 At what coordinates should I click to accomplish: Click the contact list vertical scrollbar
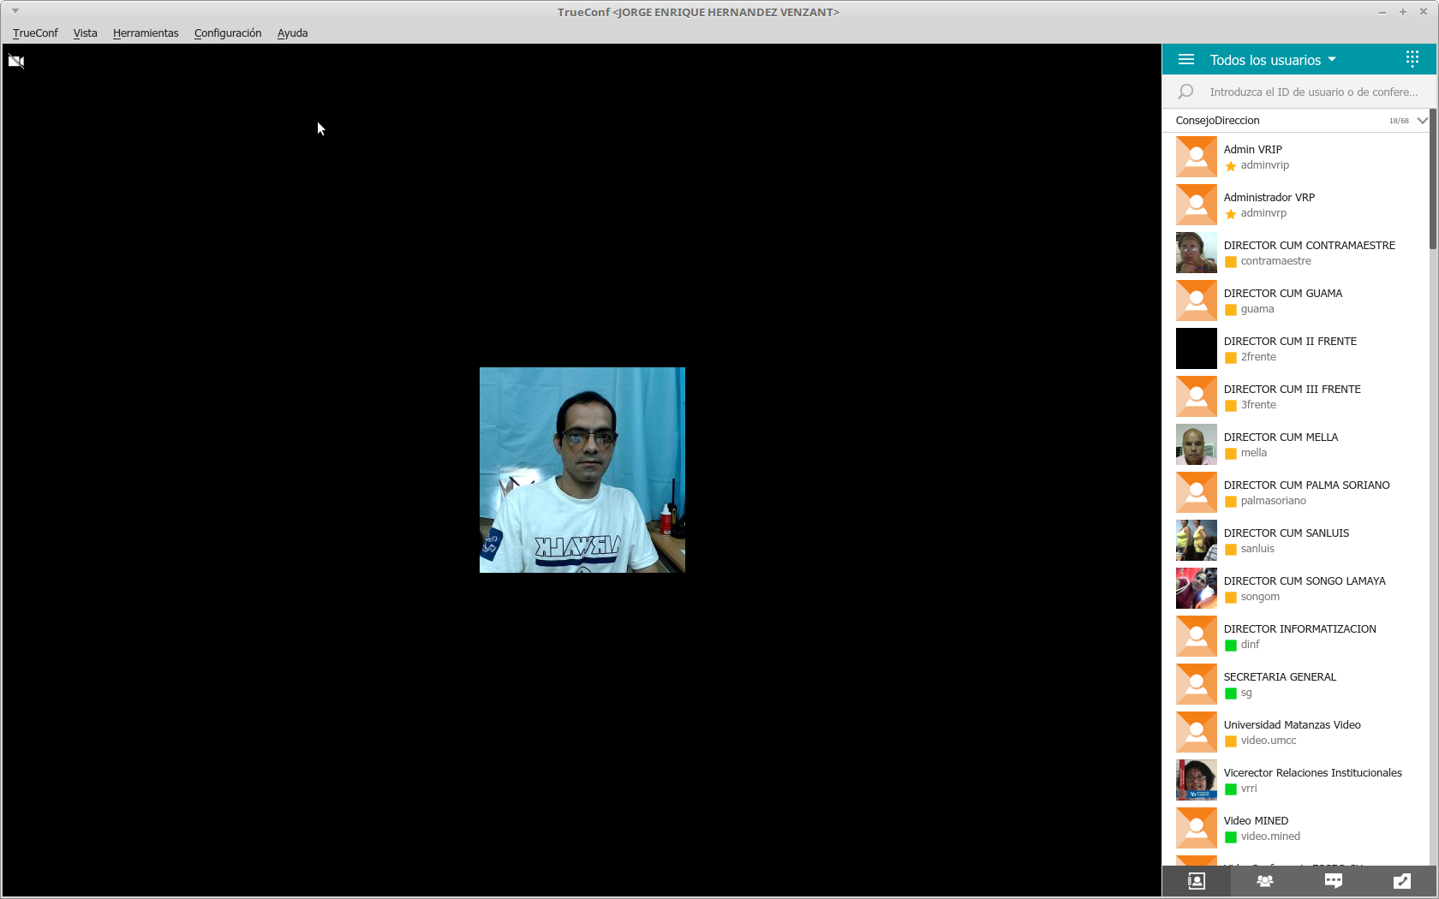click(1433, 178)
